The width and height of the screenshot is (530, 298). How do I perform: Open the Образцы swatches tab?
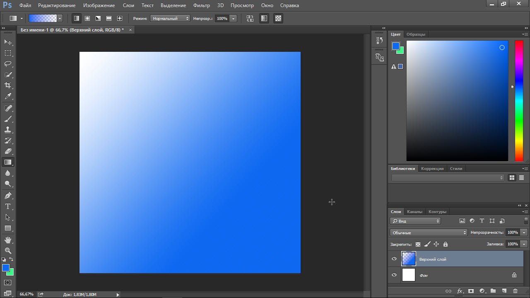[x=416, y=34]
